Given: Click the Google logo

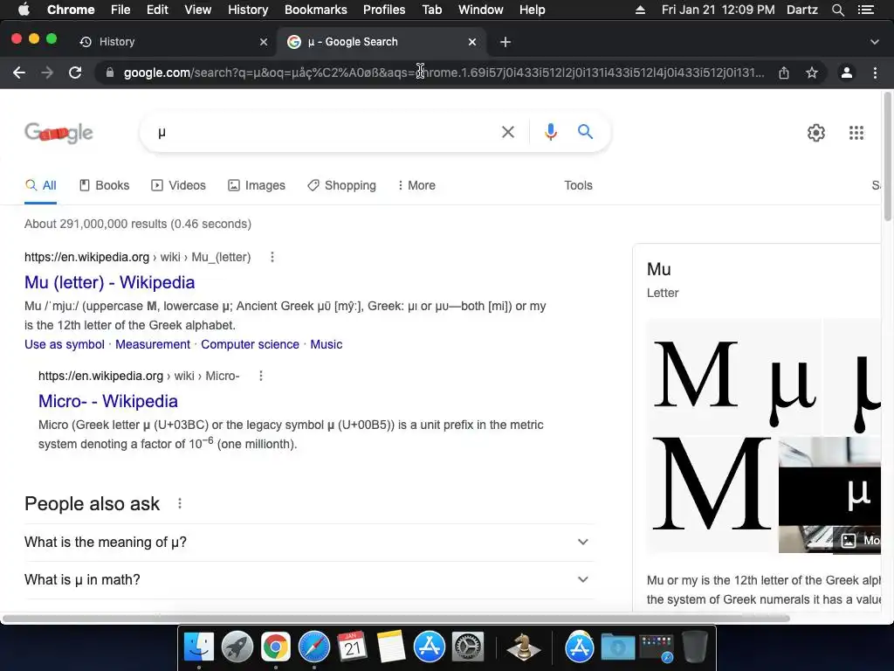Looking at the screenshot, I should [x=58, y=133].
